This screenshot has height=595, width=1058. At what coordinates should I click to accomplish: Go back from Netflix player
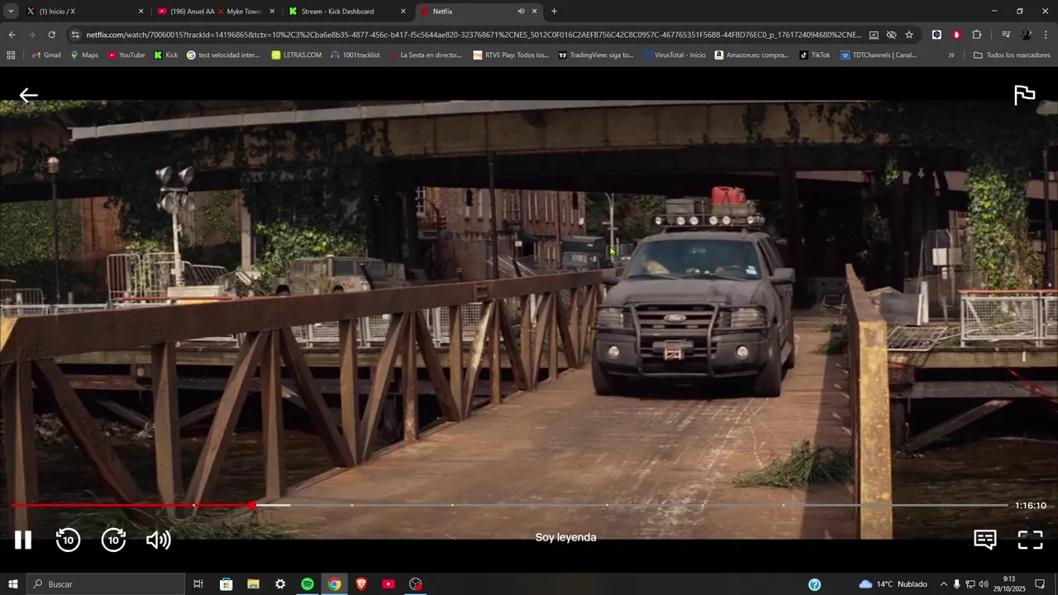[x=29, y=95]
